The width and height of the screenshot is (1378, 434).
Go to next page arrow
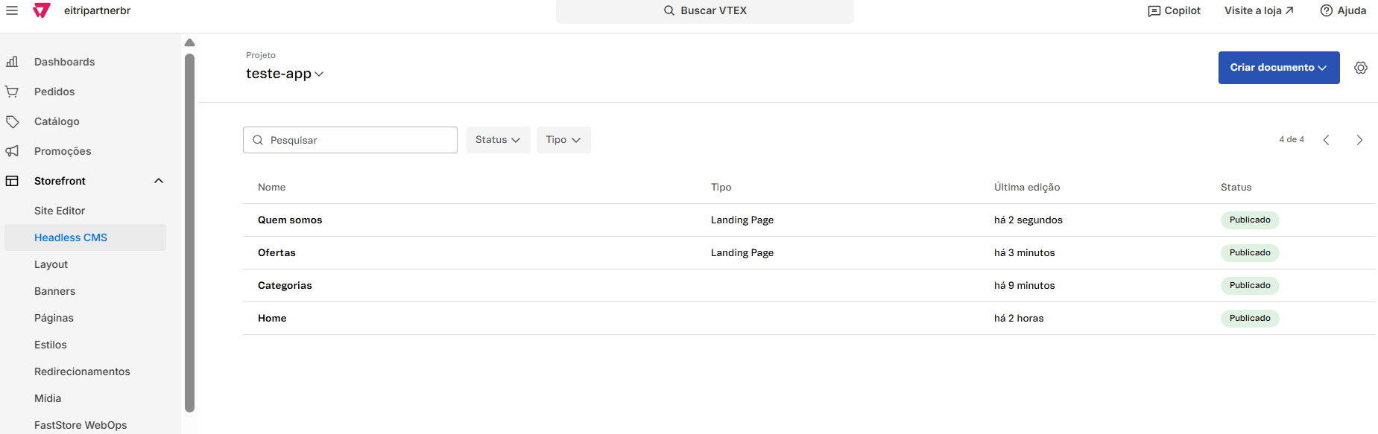(x=1359, y=140)
